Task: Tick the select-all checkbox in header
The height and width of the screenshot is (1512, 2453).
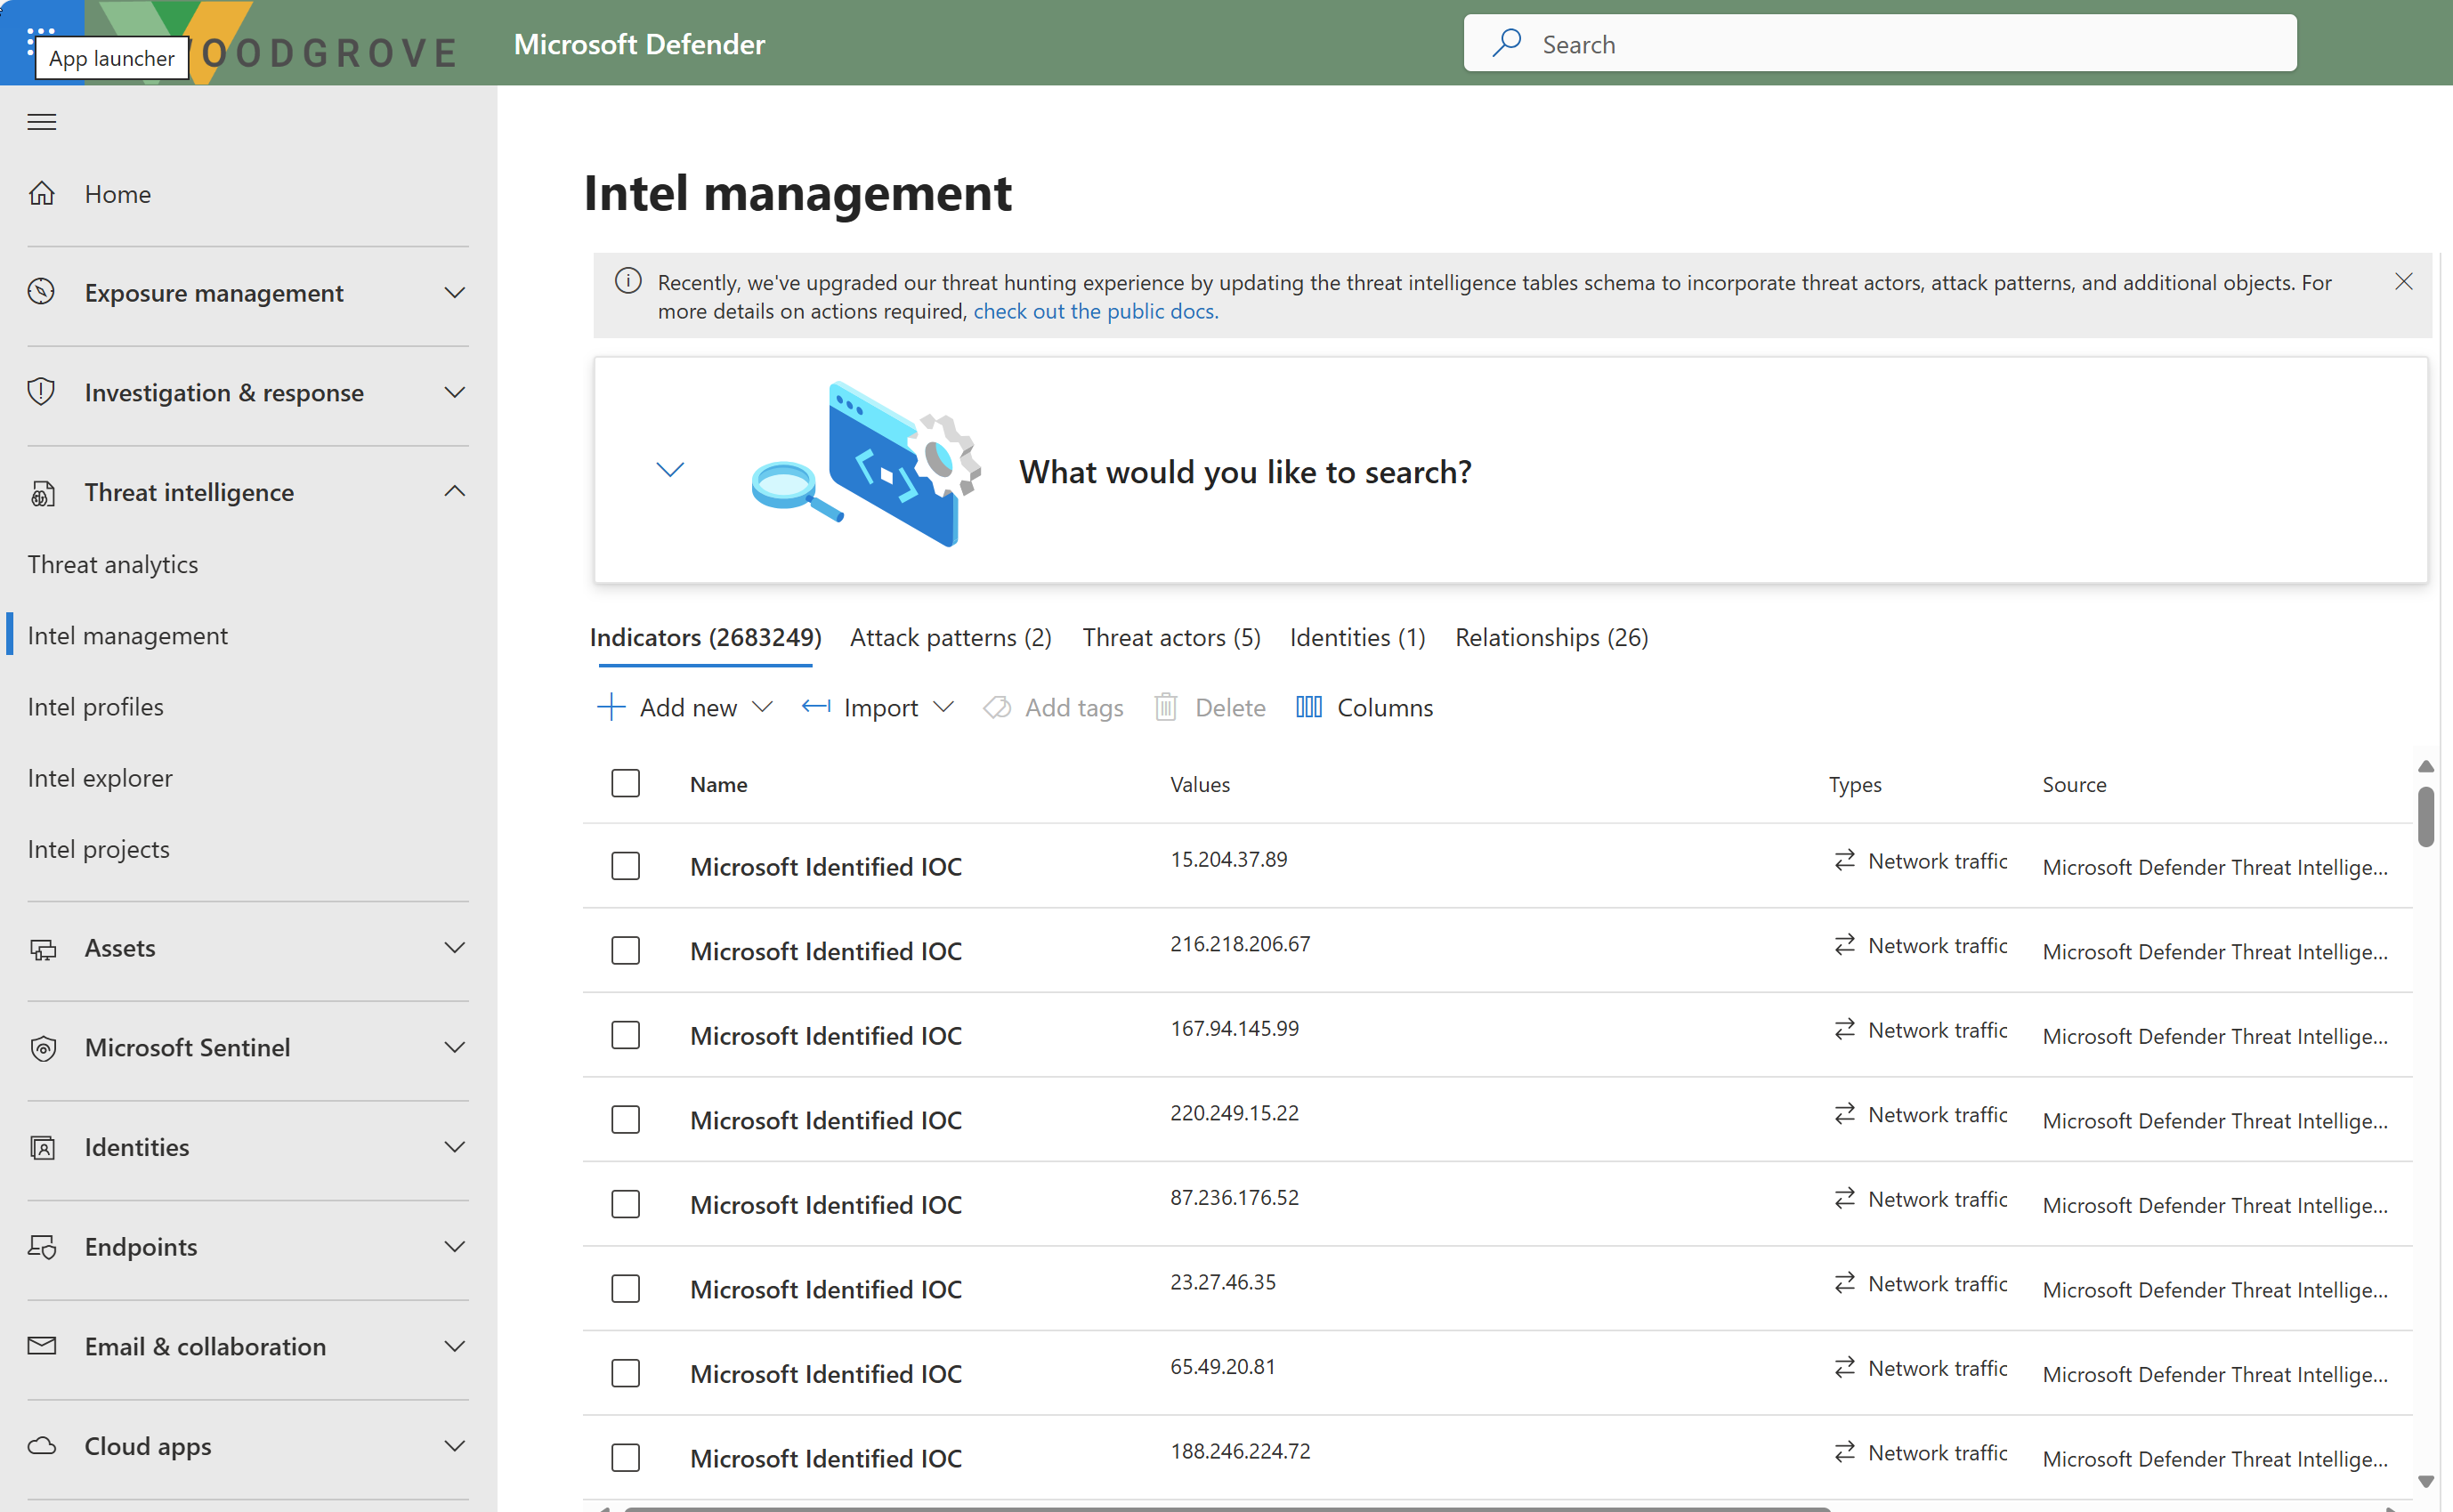Action: coord(625,783)
